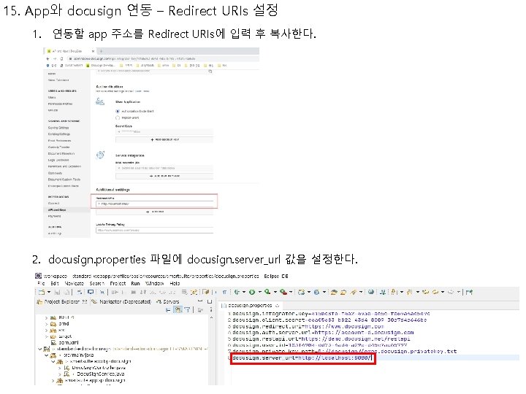Click the Debug bug icon in Eclipse toolbar
The width and height of the screenshot is (526, 394).
[x=237, y=292]
